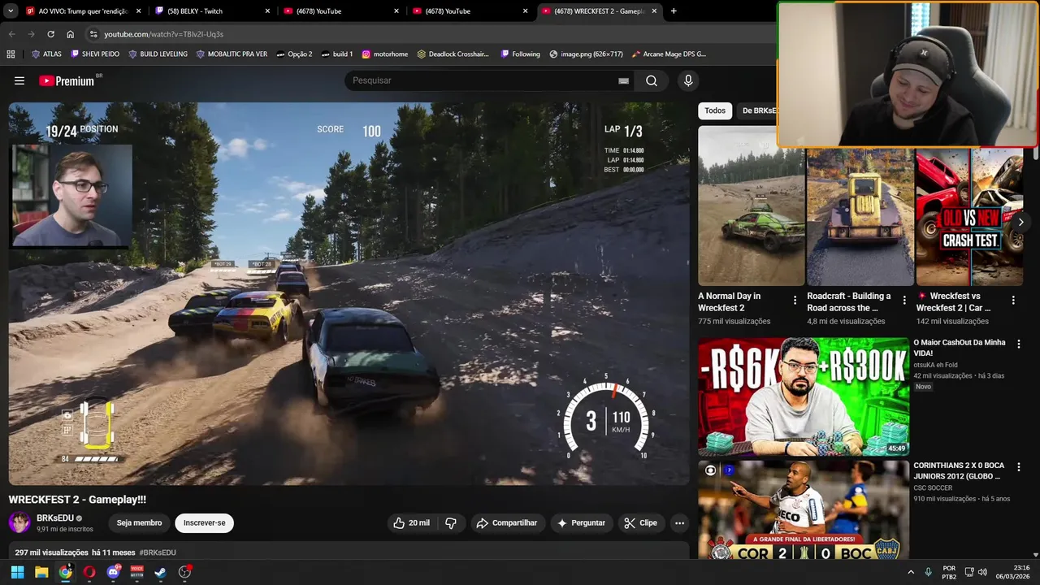Open 'Roadcraft - Building a Road' Short
The height and width of the screenshot is (585, 1040).
(860, 216)
